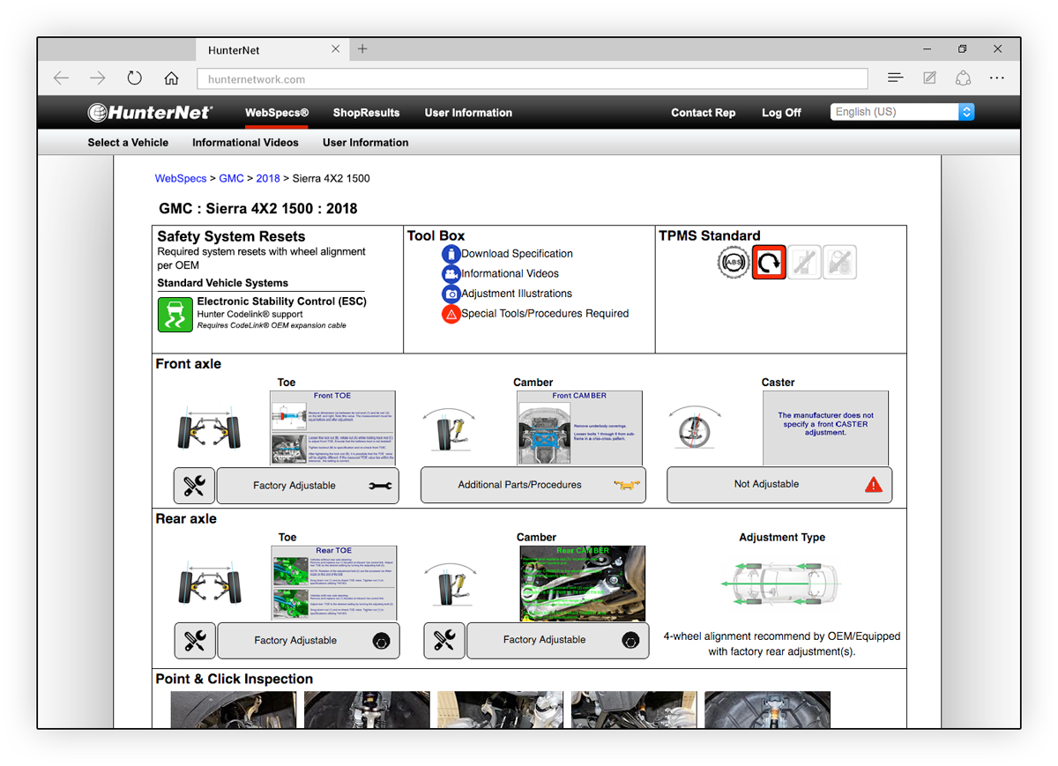Reload the page with refresh icon
The height and width of the screenshot is (766, 1058).
click(134, 78)
